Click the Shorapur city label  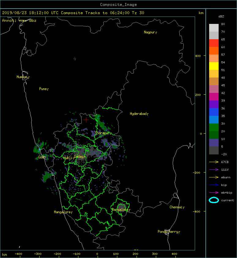coord(102,133)
